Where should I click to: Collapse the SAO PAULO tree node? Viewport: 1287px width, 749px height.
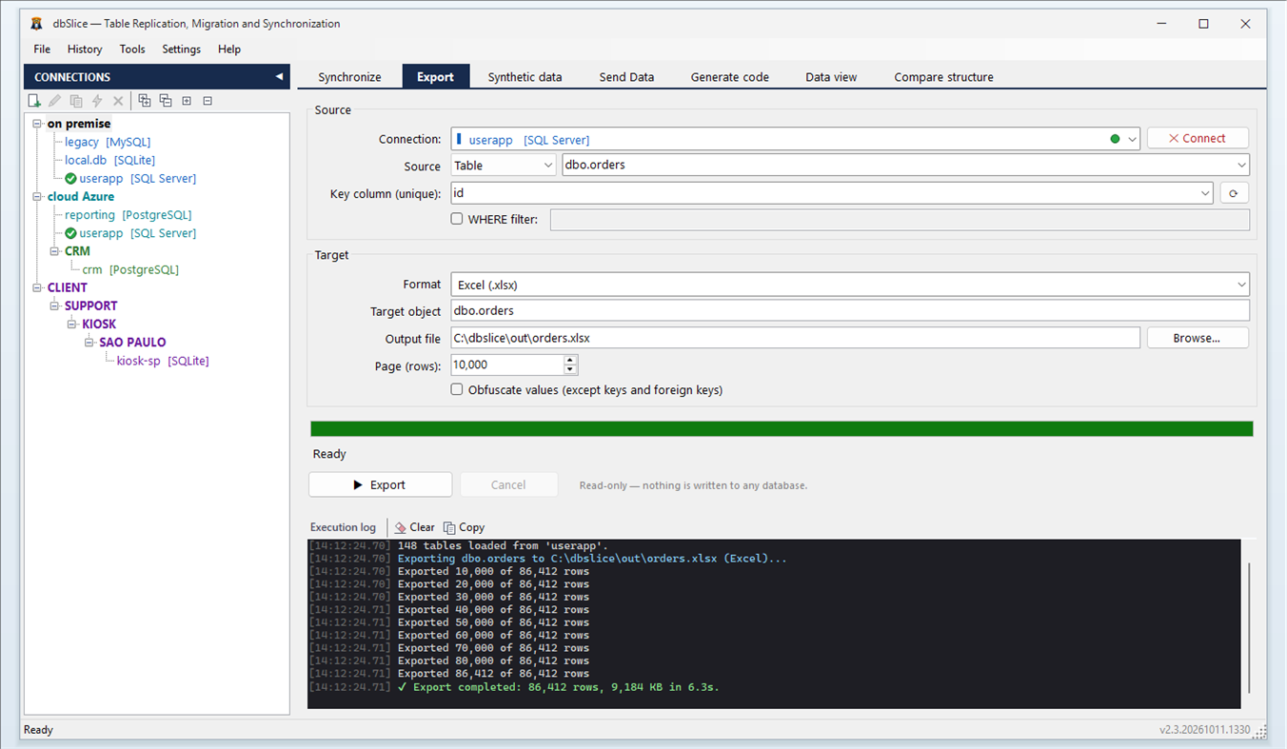tap(89, 343)
